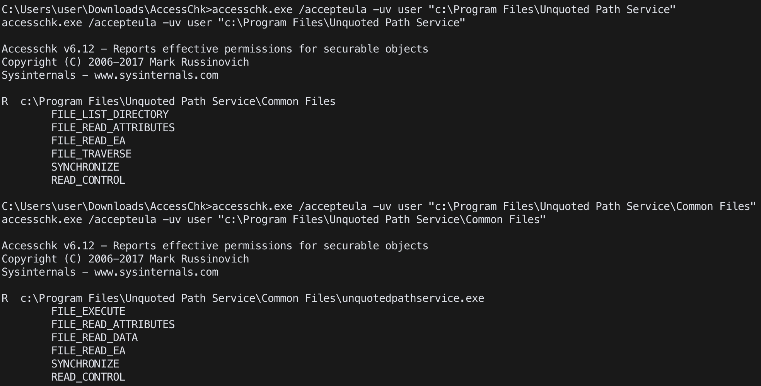Click the first Accesschk v6.12 header line
The width and height of the screenshot is (761, 386).
(215, 49)
